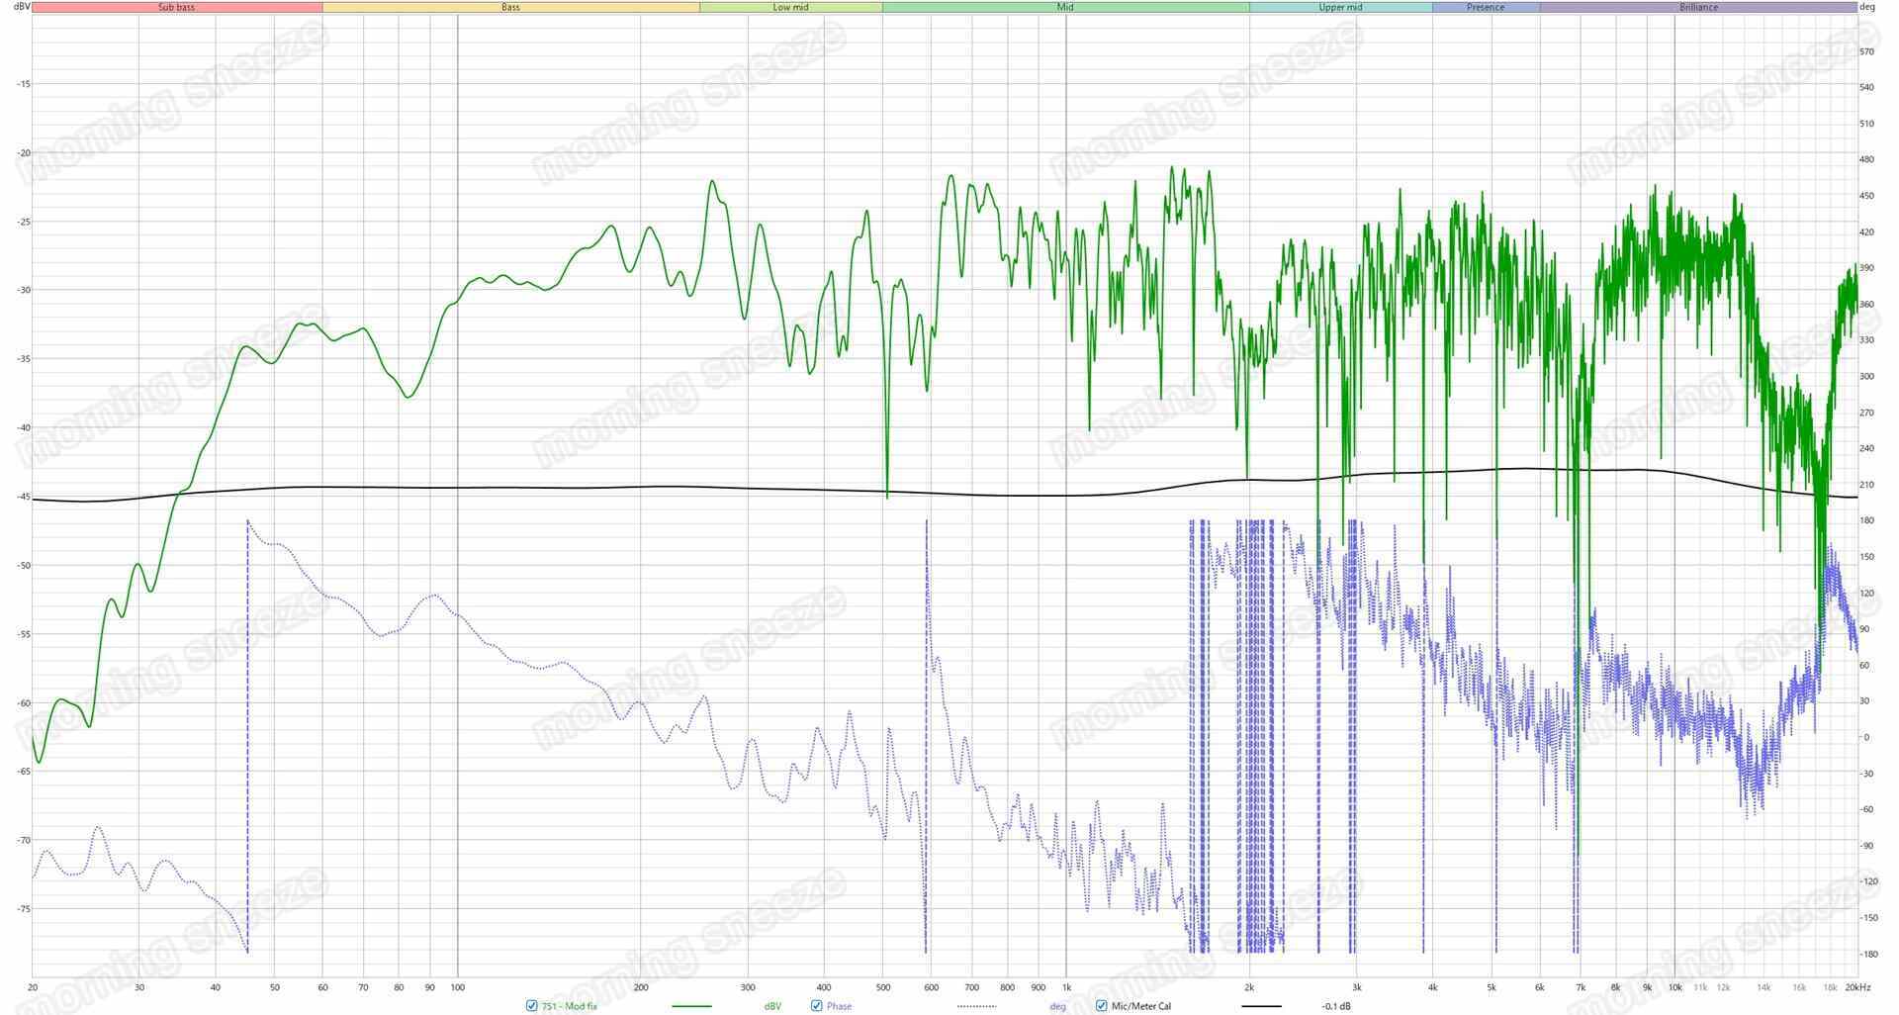This screenshot has width=1899, height=1015.
Task: Toggle the Phase trace checkbox
Action: pos(817,1006)
